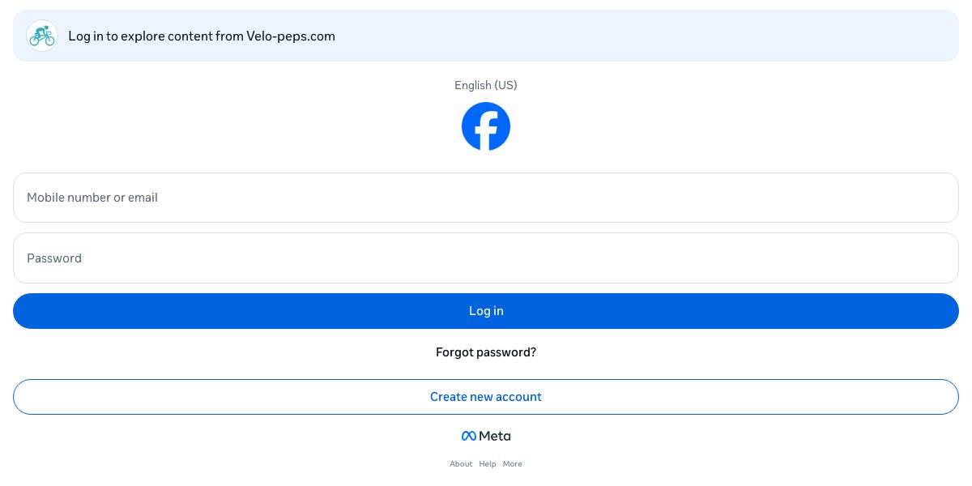Select the 'Log in' label on the blue button
The width and height of the screenshot is (972, 486).
486,311
